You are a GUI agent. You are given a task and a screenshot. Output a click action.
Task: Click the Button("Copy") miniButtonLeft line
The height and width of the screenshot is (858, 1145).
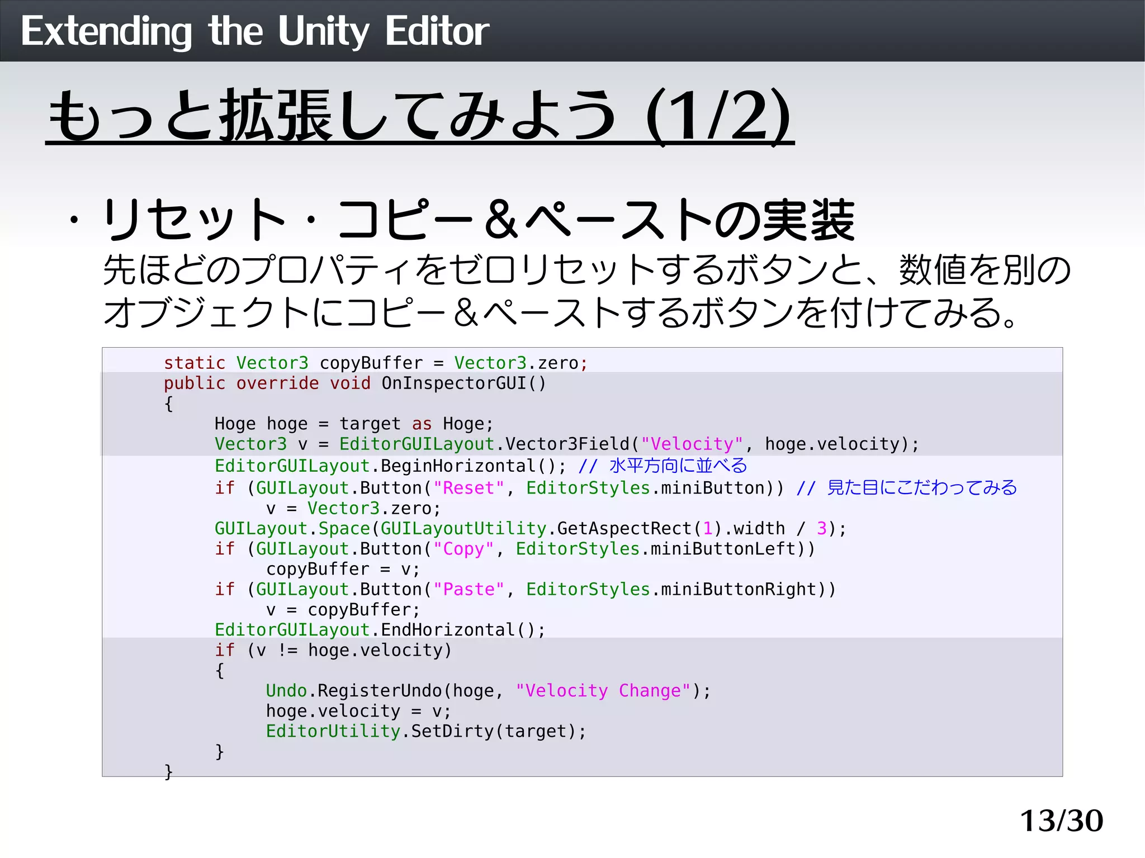515,549
